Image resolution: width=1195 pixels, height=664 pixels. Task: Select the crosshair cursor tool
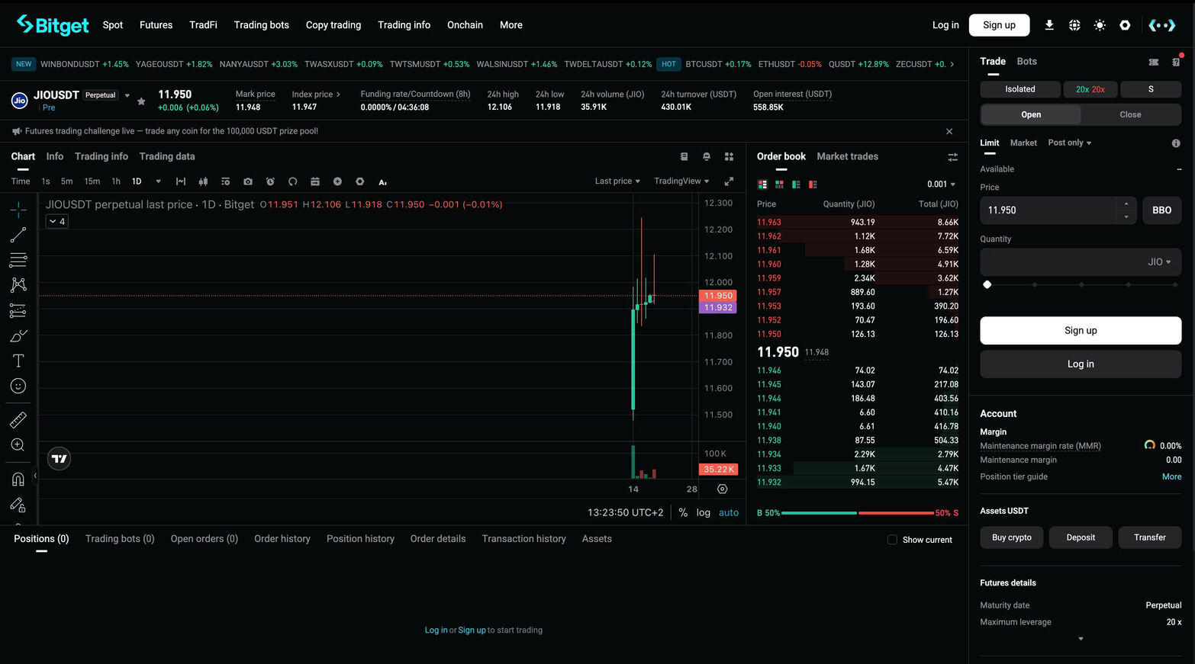[x=18, y=210]
